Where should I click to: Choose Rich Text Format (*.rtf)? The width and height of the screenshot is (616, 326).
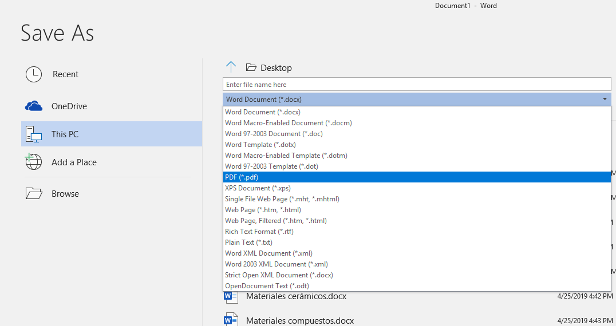pyautogui.click(x=417, y=232)
